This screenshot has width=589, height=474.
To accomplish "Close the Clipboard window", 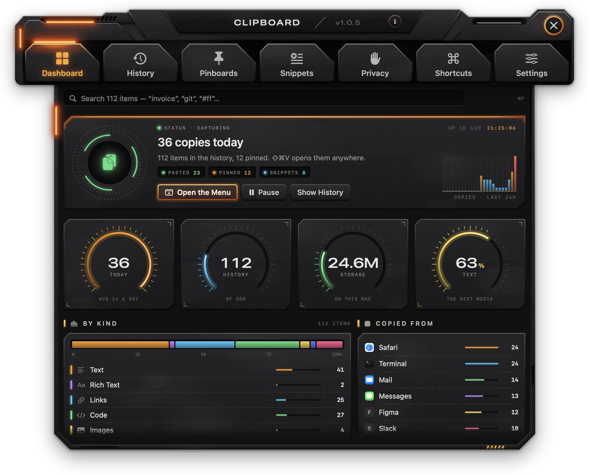I will 554,26.
